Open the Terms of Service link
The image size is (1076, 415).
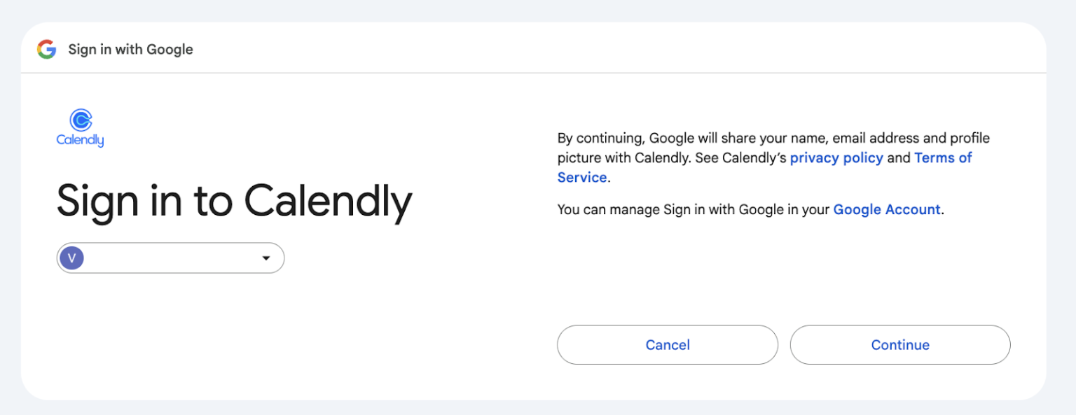click(x=943, y=158)
